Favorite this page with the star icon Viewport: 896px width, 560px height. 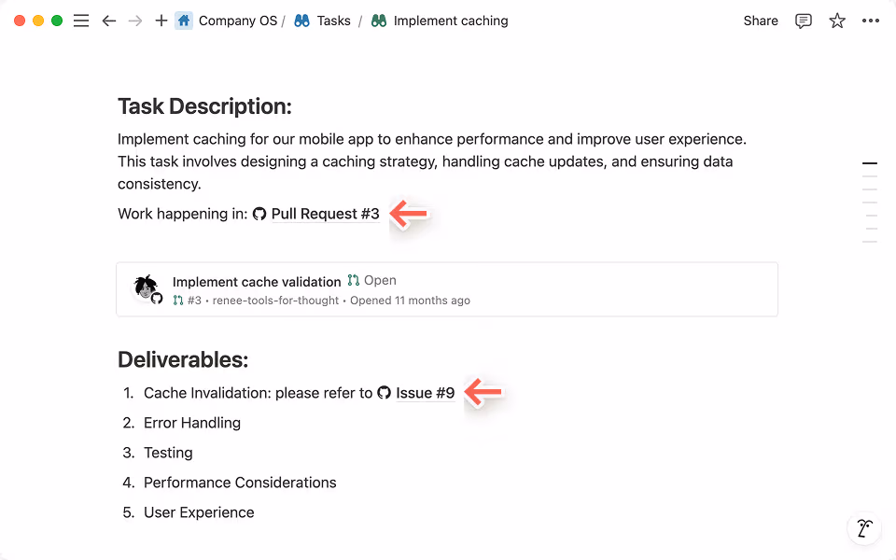[836, 20]
